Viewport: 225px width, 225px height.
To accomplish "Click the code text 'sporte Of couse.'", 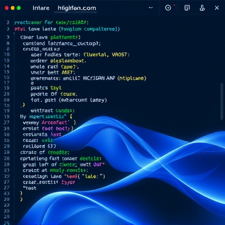I will [x=54, y=94].
